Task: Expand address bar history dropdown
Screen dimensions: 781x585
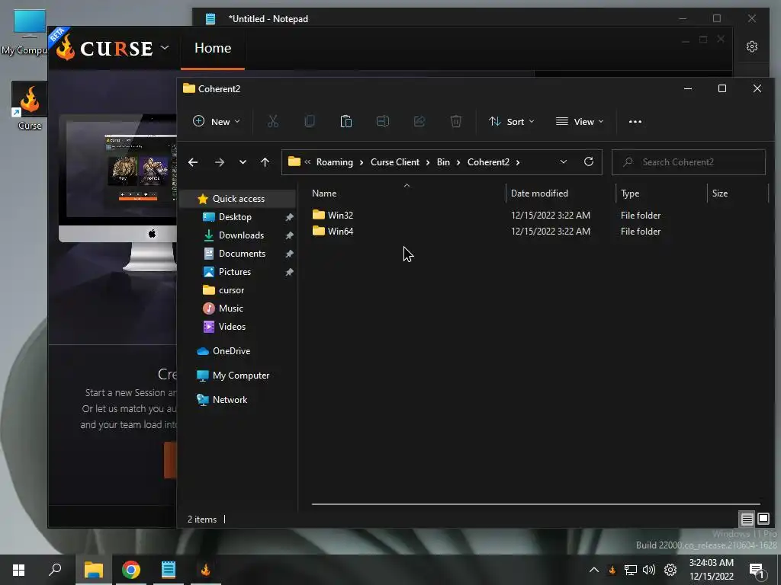Action: (x=564, y=161)
